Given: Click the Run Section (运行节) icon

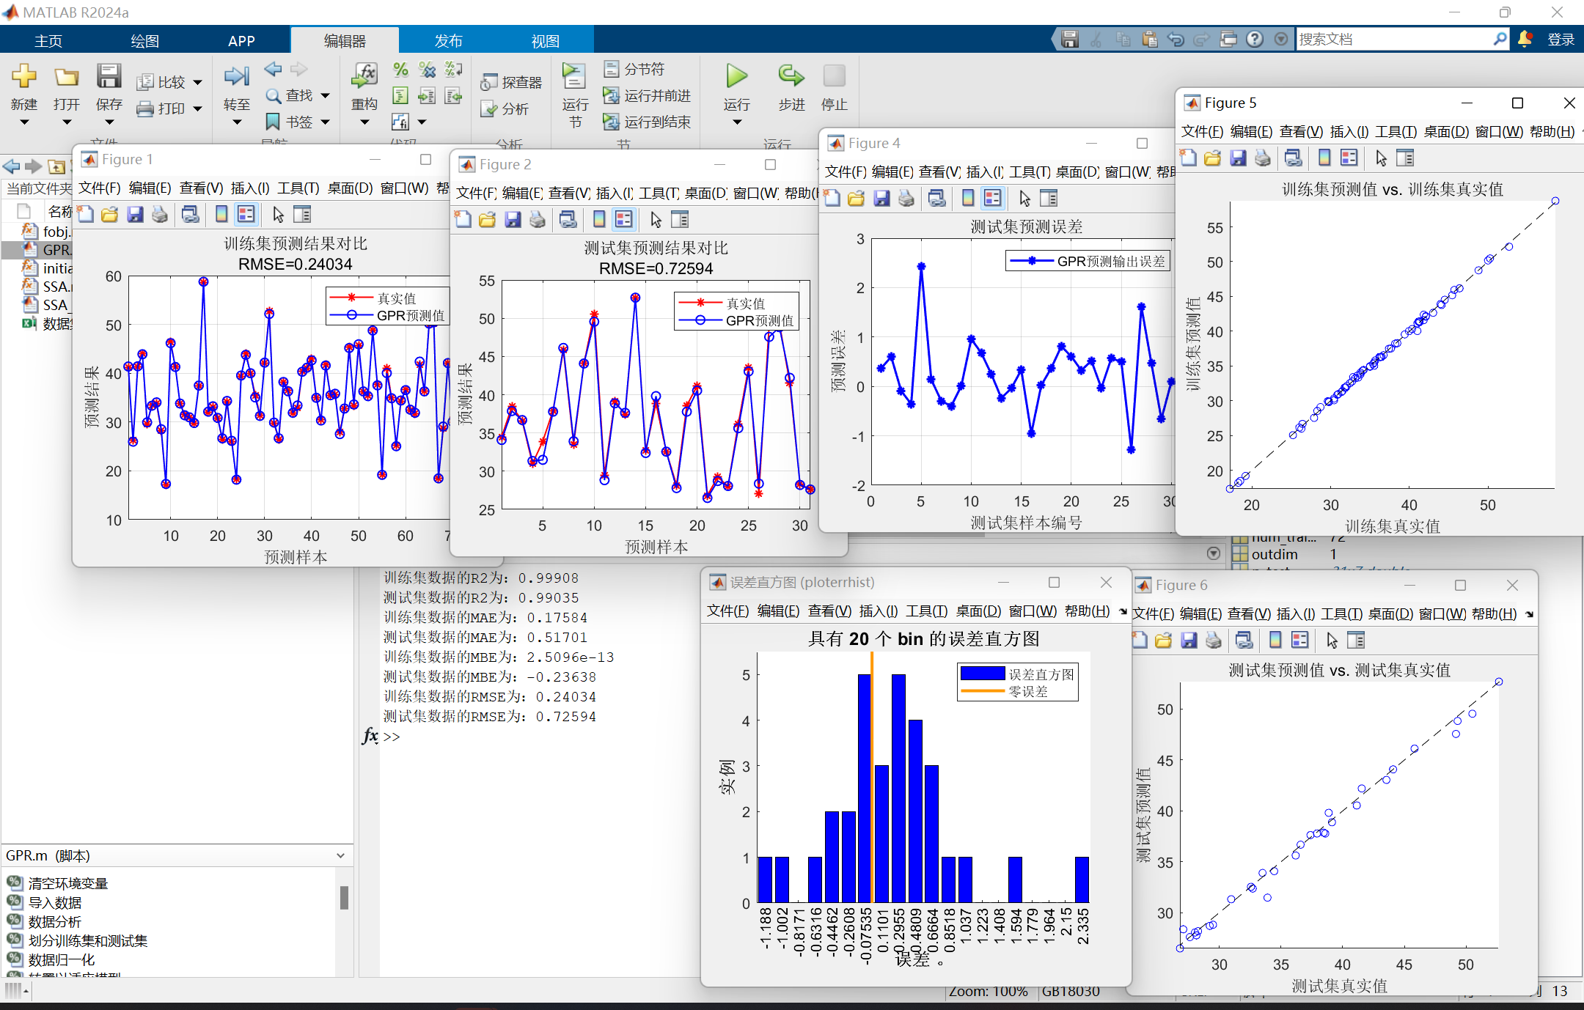Looking at the screenshot, I should [x=573, y=76].
